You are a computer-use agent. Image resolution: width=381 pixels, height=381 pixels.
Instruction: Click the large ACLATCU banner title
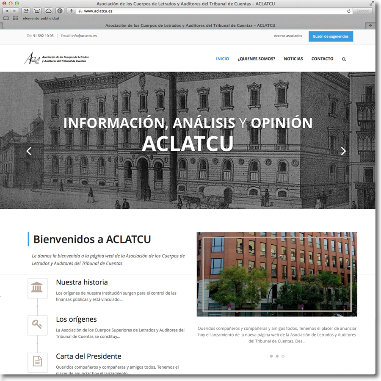tap(188, 144)
